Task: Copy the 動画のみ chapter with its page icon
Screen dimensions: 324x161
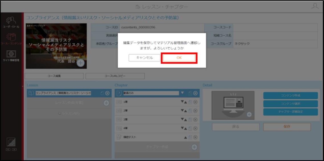Action: (190, 93)
